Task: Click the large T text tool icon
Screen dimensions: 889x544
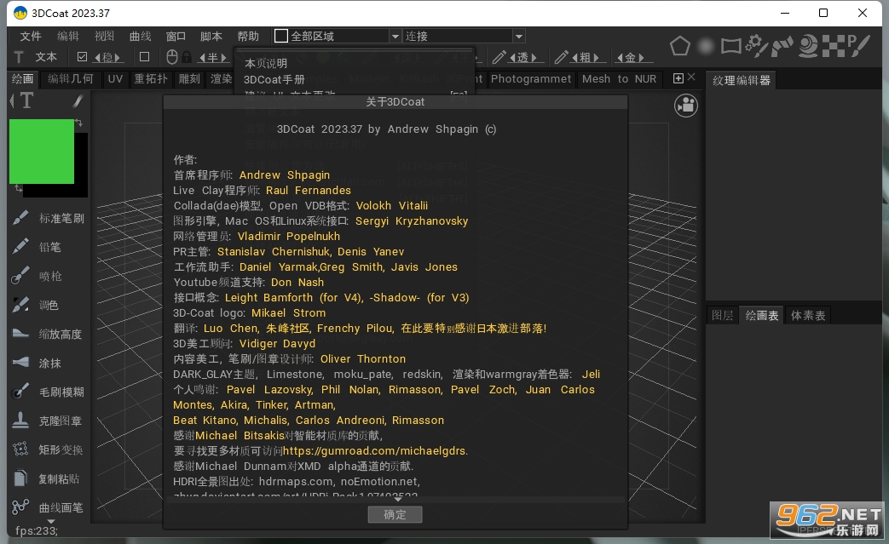Action: (x=26, y=100)
